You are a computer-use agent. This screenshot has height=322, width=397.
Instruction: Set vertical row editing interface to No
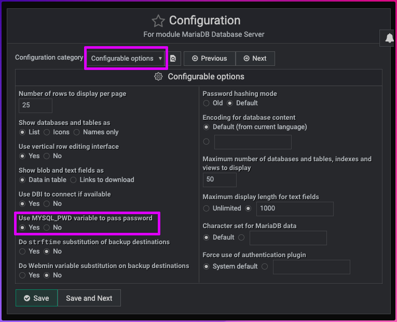[x=47, y=156]
